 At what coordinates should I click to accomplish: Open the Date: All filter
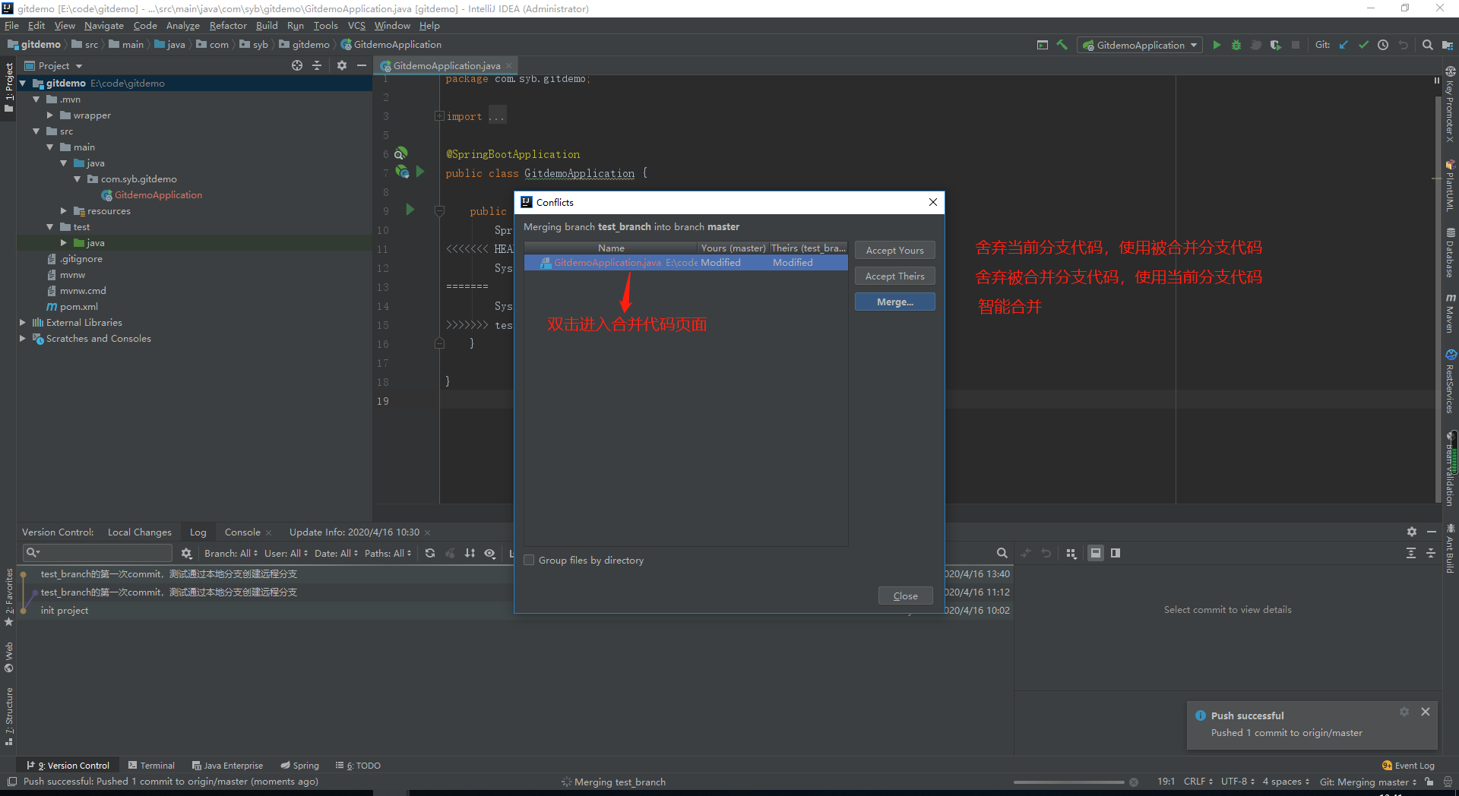[x=336, y=553]
